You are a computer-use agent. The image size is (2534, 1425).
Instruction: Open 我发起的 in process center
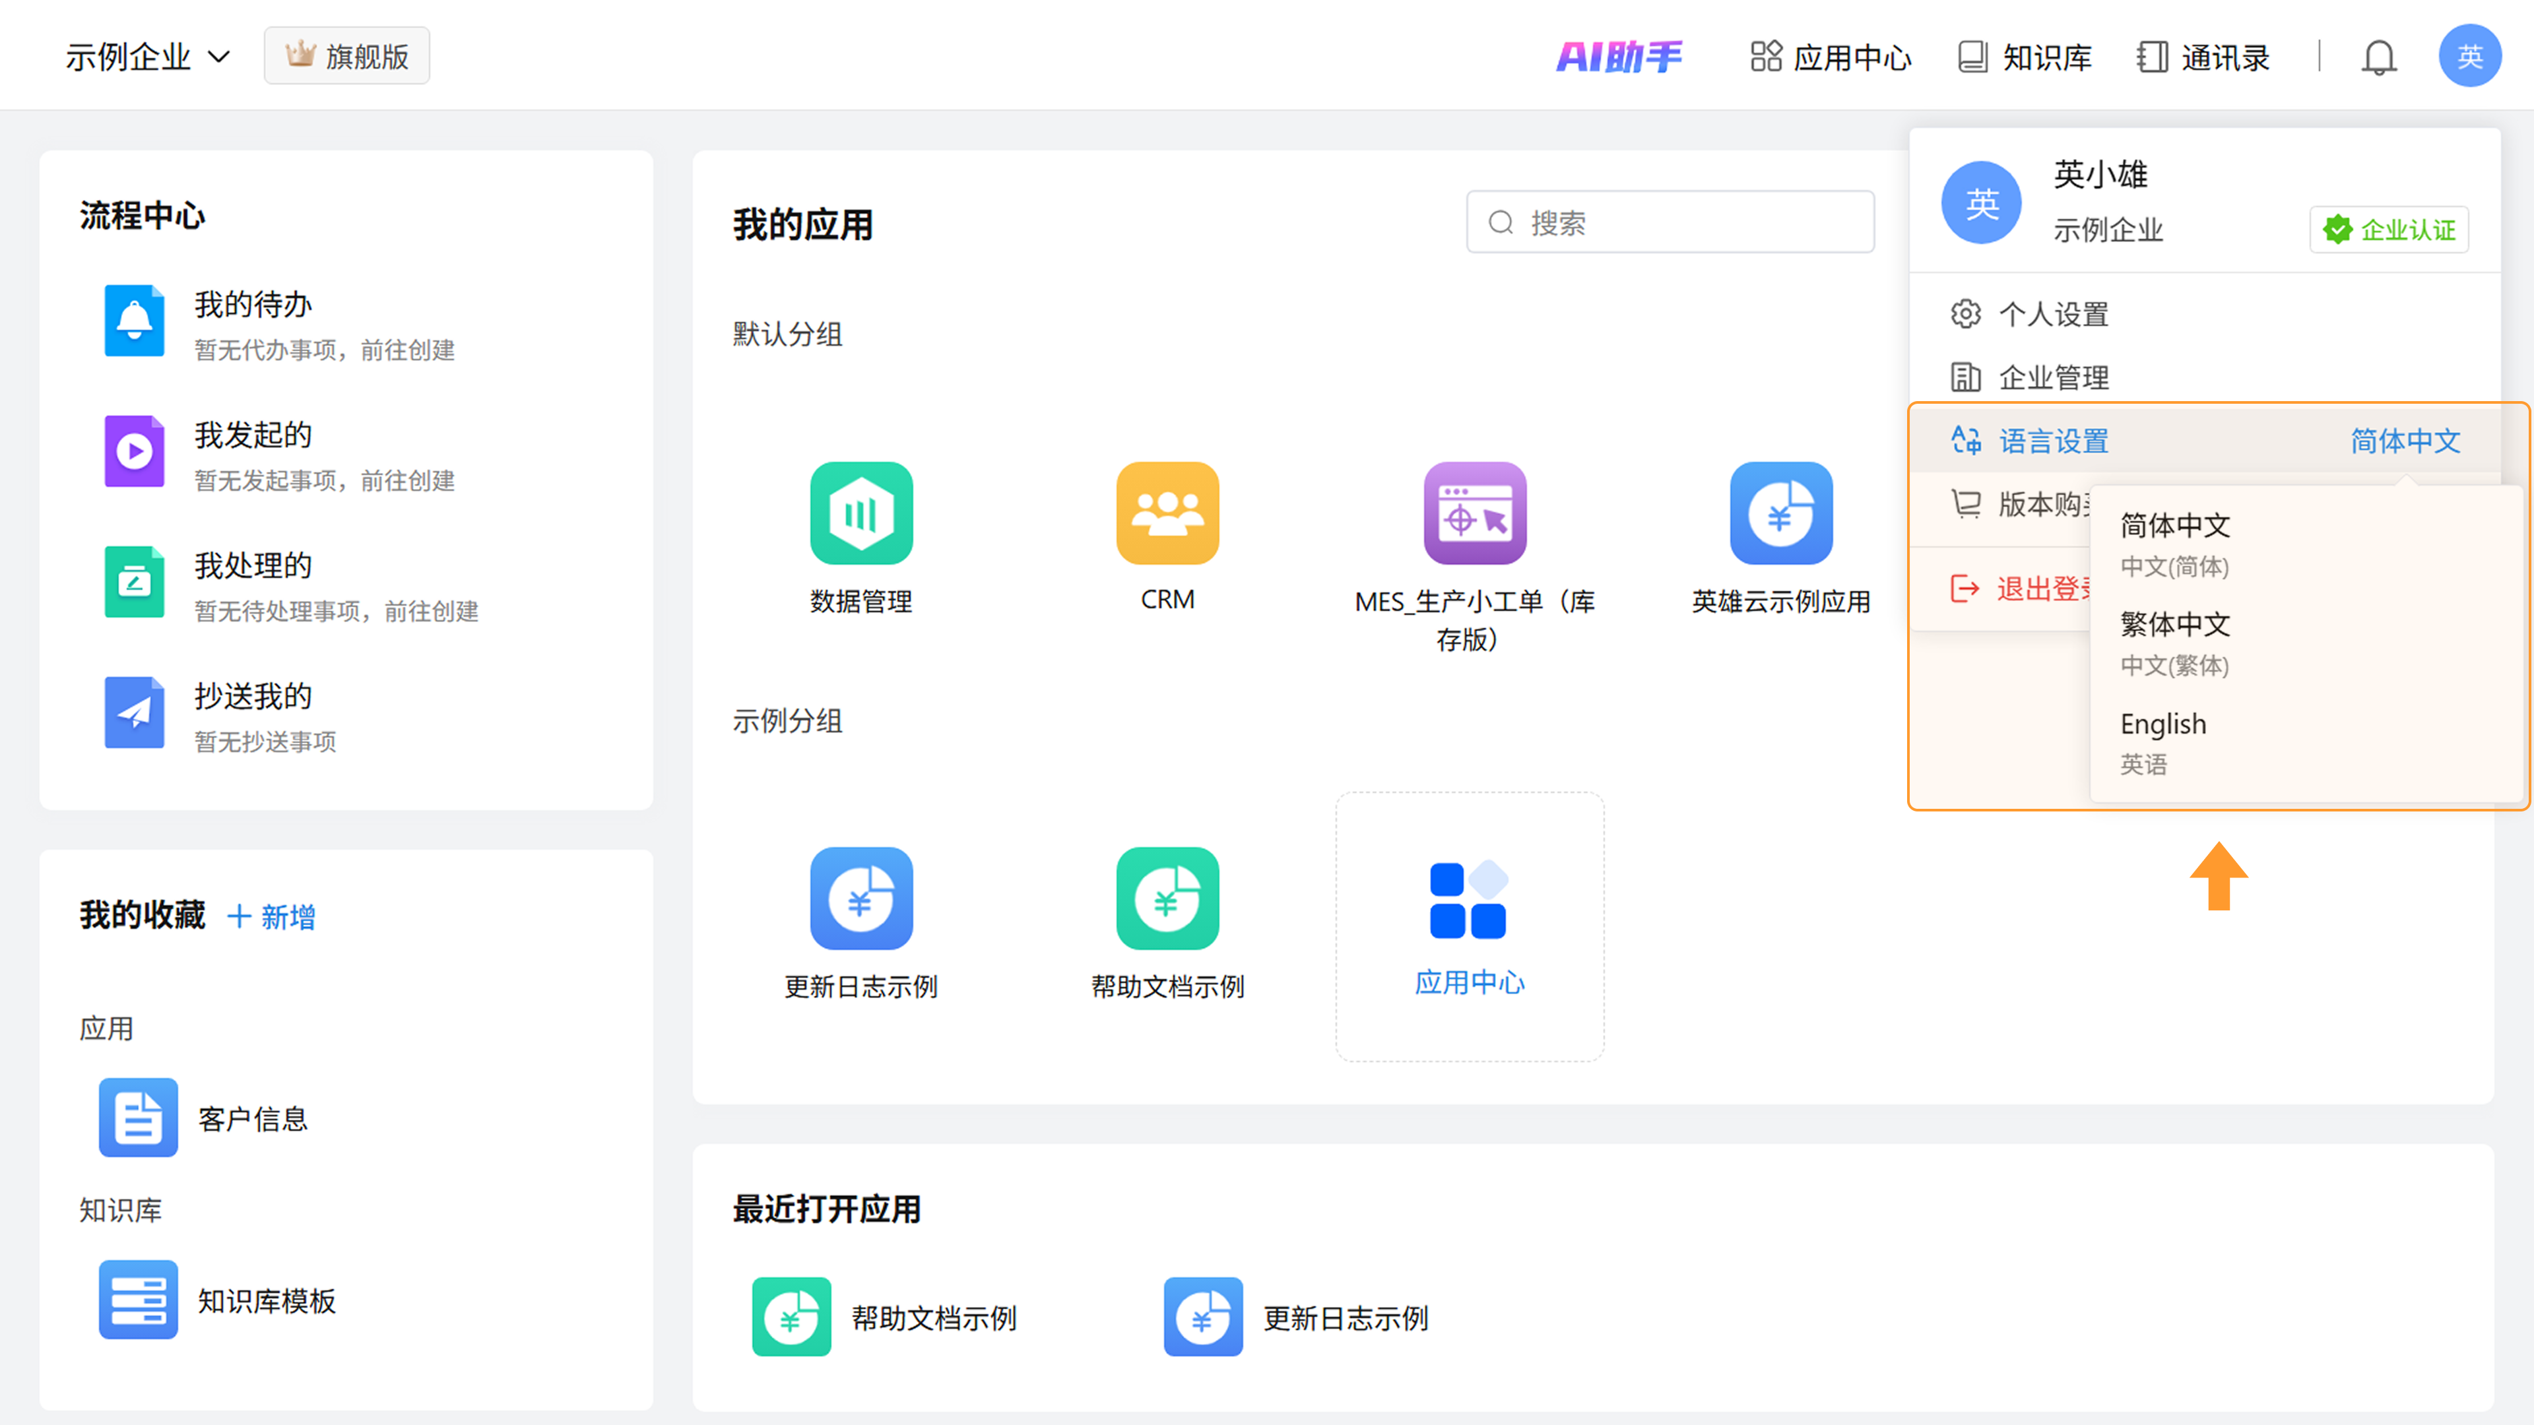click(x=253, y=435)
